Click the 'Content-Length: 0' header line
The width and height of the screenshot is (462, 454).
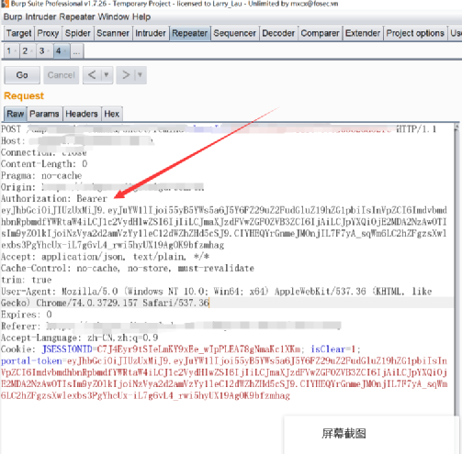pyautogui.click(x=44, y=164)
